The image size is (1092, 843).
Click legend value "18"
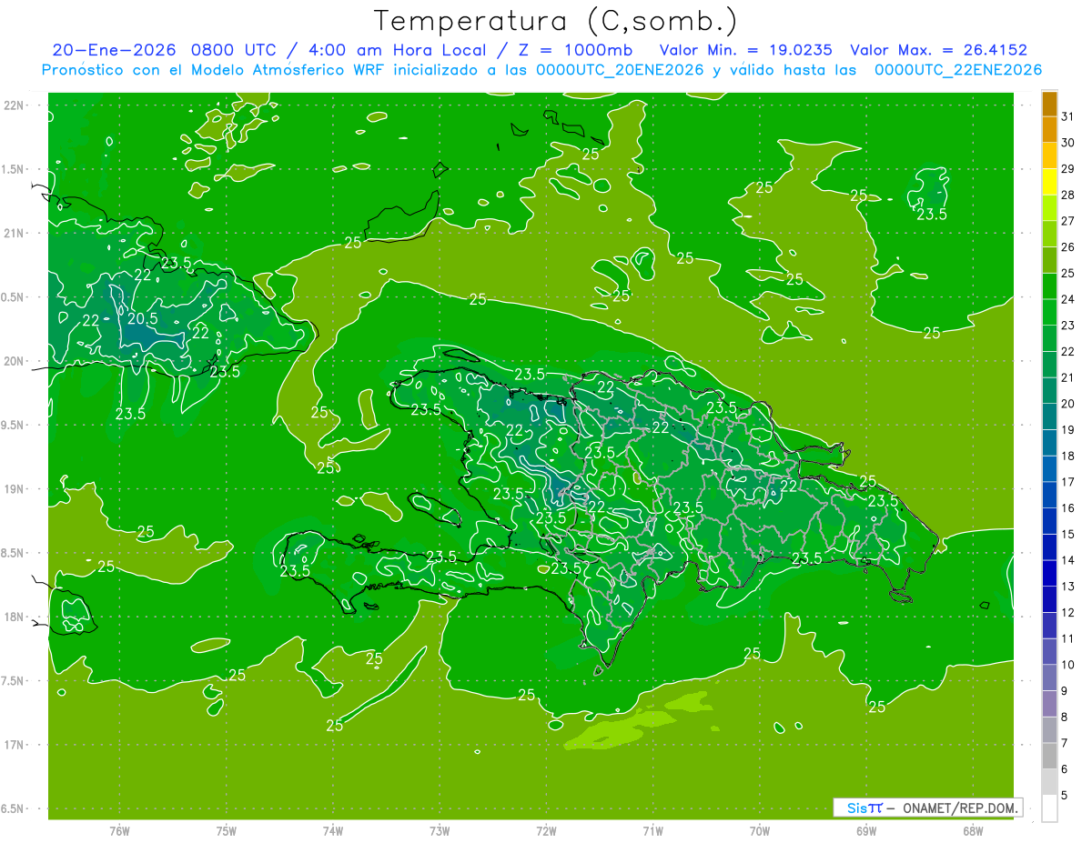pyautogui.click(x=1067, y=456)
